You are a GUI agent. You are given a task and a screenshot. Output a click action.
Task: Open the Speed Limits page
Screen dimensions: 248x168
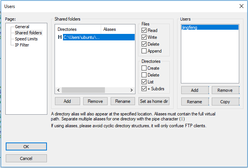26,39
